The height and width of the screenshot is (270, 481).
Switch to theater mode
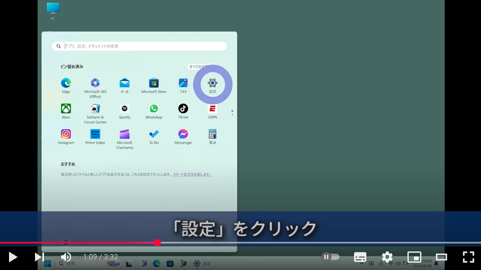coord(441,257)
